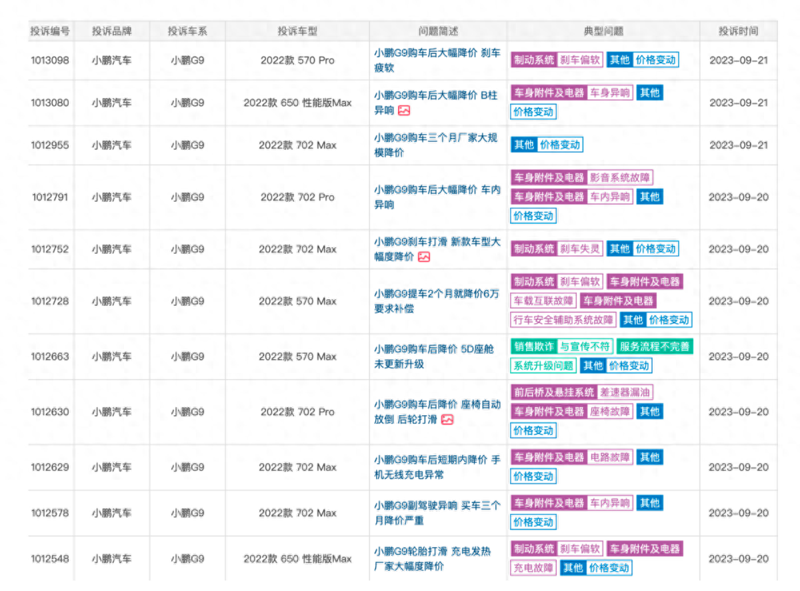Select 车内异响 tag in row 1012791
This screenshot has height=591, width=800.
(610, 197)
